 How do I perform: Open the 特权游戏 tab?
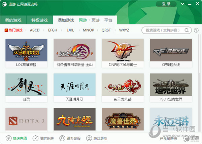(x=39, y=20)
